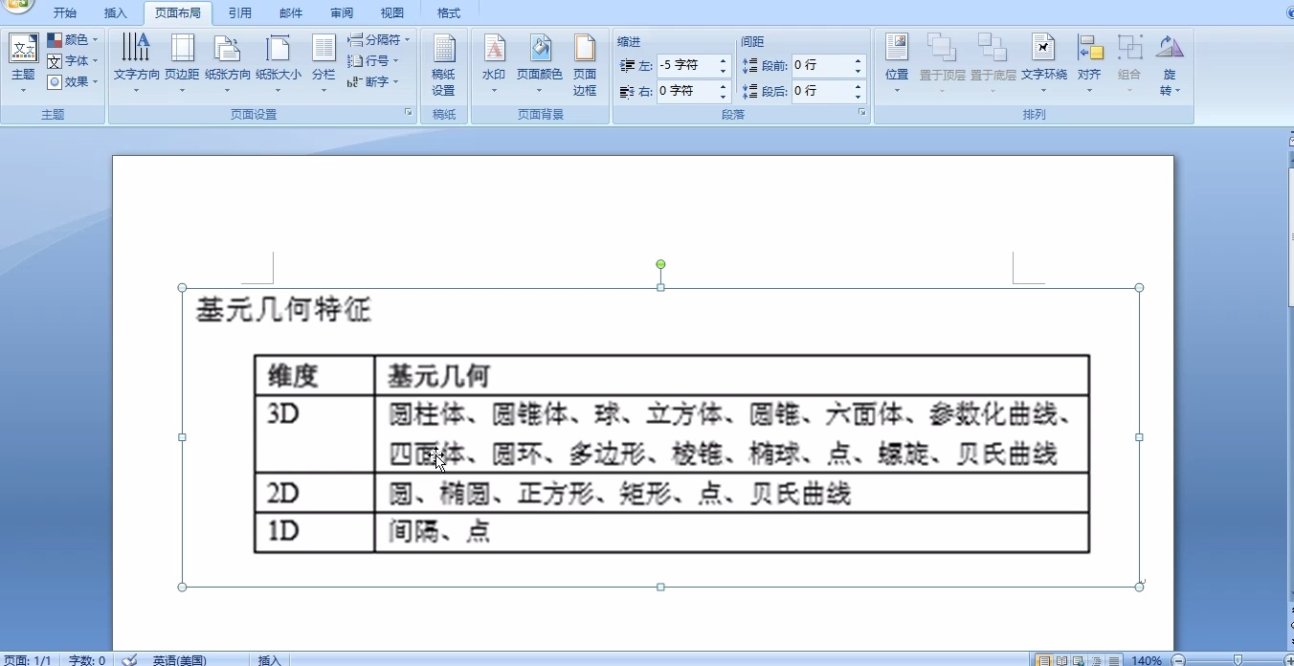Click the 稿纸设置 icon
1294x666 pixels.
coord(444,67)
